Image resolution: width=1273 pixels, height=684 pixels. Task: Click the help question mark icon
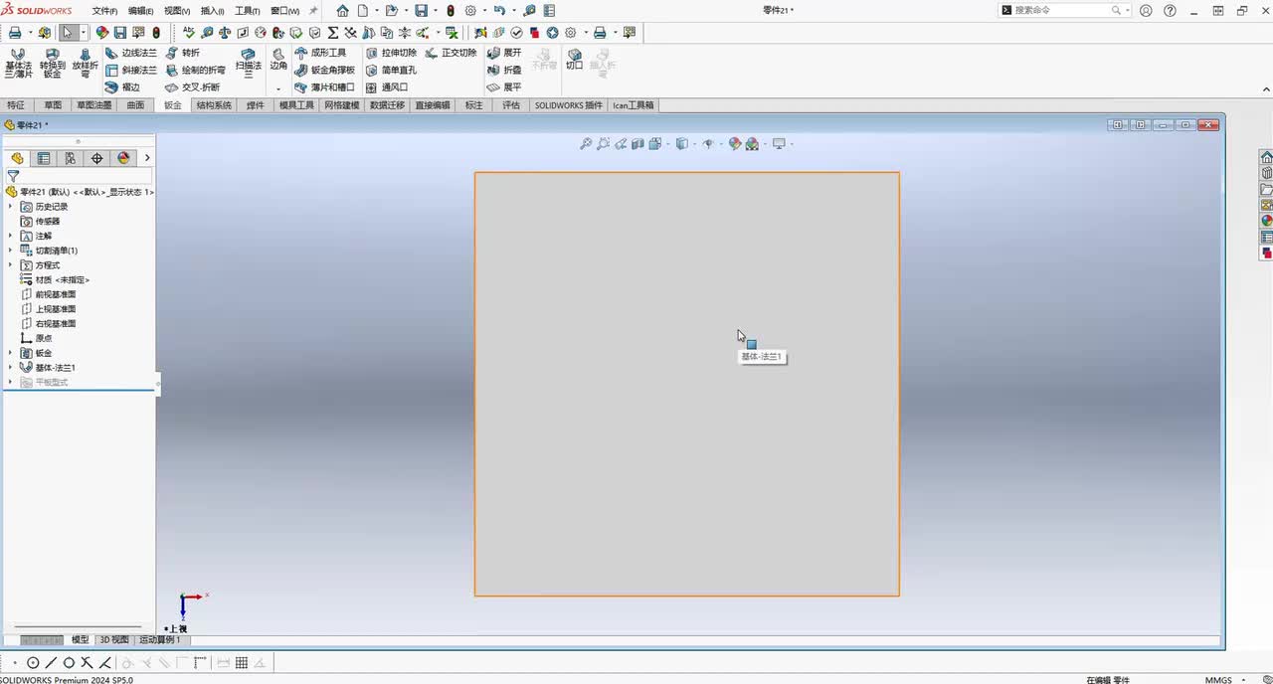tap(1170, 11)
